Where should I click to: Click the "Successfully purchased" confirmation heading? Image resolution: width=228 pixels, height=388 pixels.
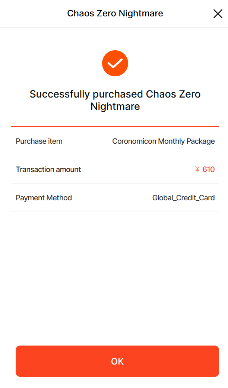[115, 94]
